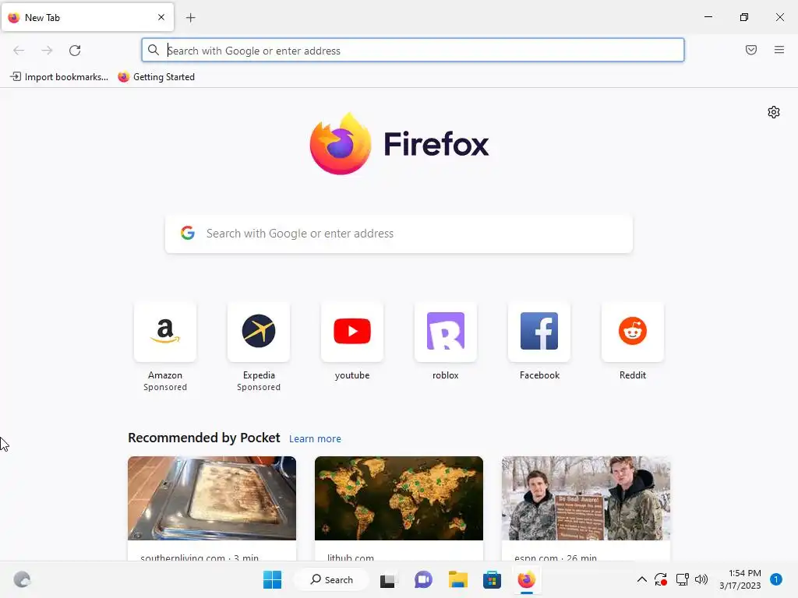Open new tab personalize settings gear
This screenshot has height=598, width=798.
(x=774, y=112)
